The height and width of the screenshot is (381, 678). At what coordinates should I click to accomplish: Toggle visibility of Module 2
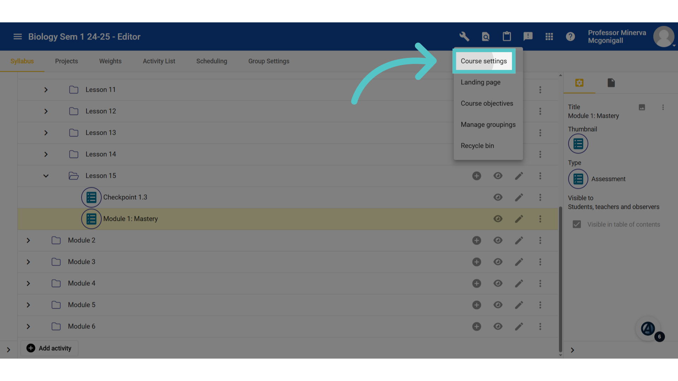coord(498,240)
